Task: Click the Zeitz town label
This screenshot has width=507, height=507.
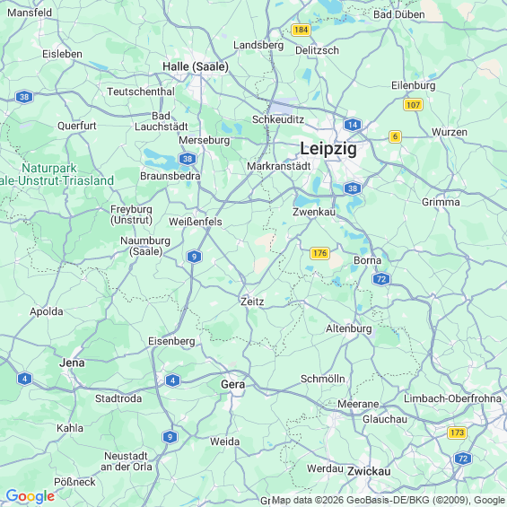Action: coord(252,302)
